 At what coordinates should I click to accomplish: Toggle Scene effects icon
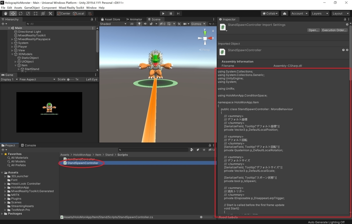pyautogui.click(x=152, y=24)
